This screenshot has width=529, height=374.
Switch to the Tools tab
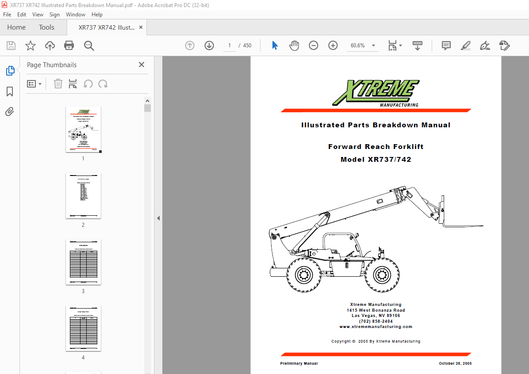46,27
